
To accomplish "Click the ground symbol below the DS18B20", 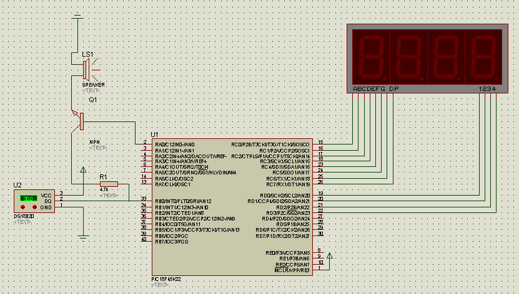I will (83, 237).
